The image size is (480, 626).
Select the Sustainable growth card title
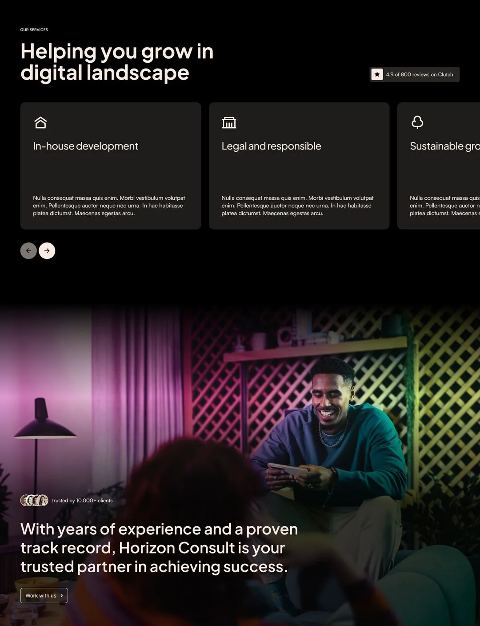[x=445, y=146]
